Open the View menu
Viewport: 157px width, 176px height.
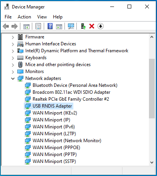[x=42, y=17]
